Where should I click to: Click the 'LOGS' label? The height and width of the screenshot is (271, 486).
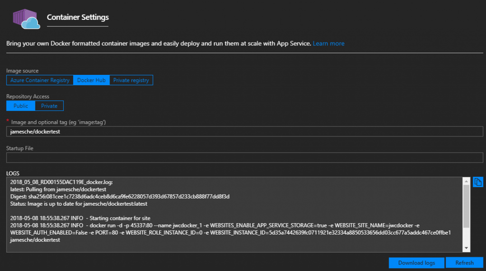[x=13, y=173]
